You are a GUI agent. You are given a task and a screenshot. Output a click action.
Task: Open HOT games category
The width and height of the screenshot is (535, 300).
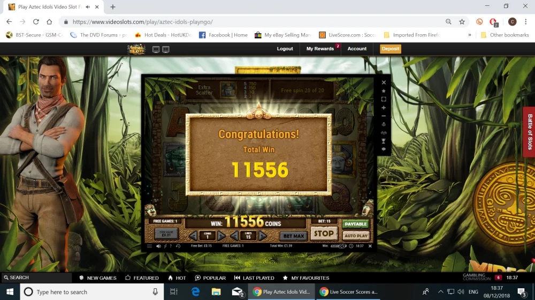click(x=177, y=278)
